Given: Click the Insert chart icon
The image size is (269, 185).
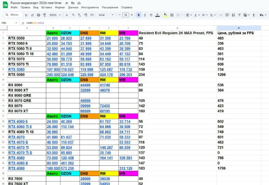Looking at the screenshot, I should (233, 15).
